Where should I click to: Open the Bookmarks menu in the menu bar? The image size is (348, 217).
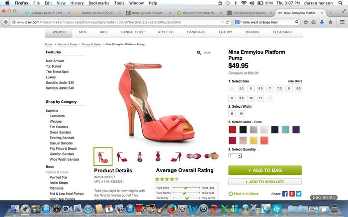[x=91, y=3]
